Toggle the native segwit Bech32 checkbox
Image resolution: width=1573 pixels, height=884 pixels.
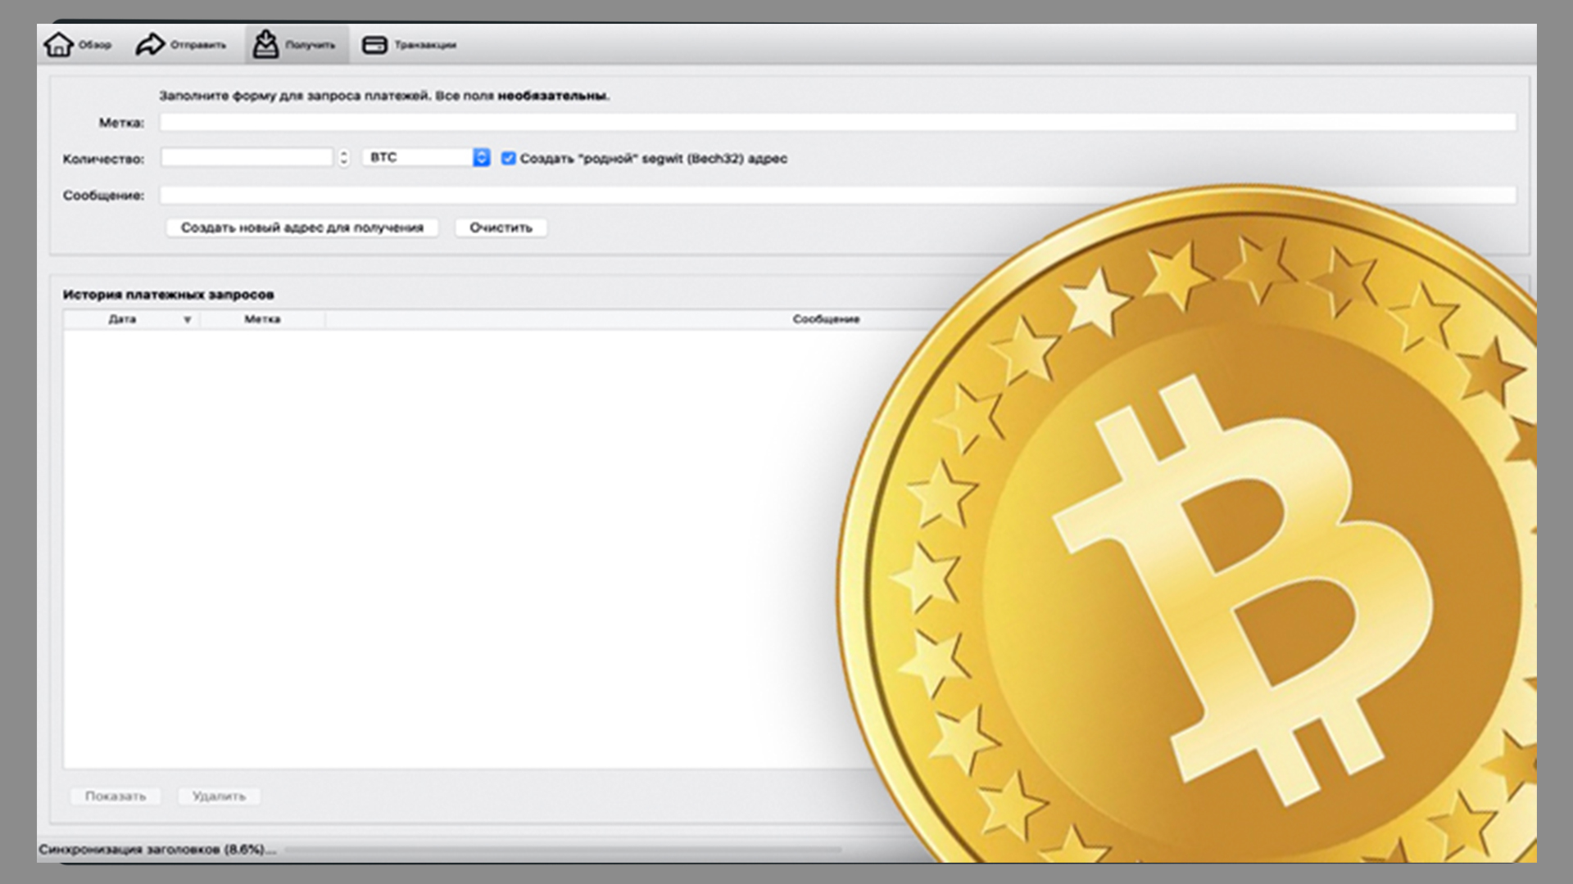click(x=509, y=158)
